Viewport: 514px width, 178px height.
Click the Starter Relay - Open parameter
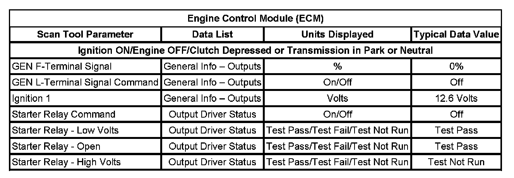coord(56,146)
